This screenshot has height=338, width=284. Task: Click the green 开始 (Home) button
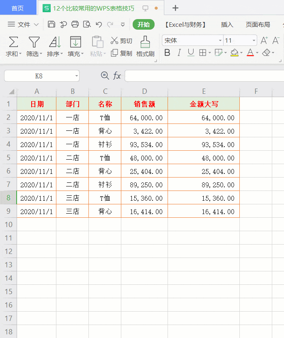[x=143, y=24]
